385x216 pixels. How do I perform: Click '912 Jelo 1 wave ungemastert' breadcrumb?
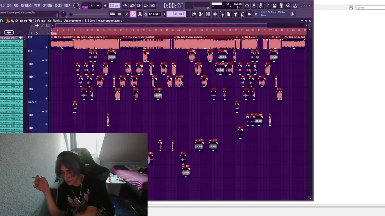click(x=103, y=21)
